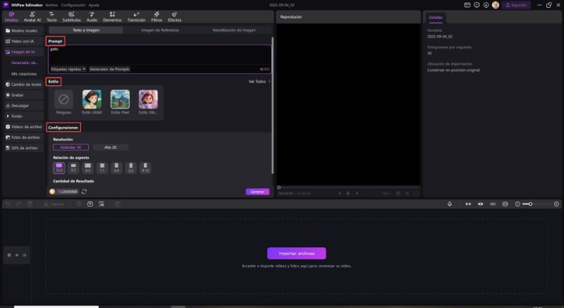Choose the 1:1 aspect ratio

[x=102, y=168]
